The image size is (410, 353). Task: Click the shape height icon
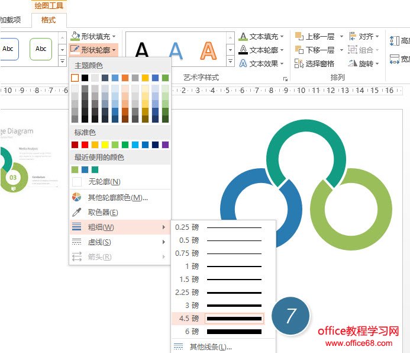(395, 41)
